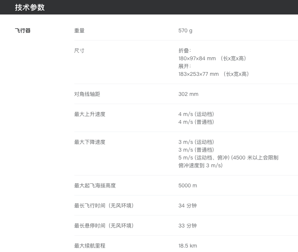Select the 5000 m altitude value
Screen dimensions: 298x252
(187, 185)
